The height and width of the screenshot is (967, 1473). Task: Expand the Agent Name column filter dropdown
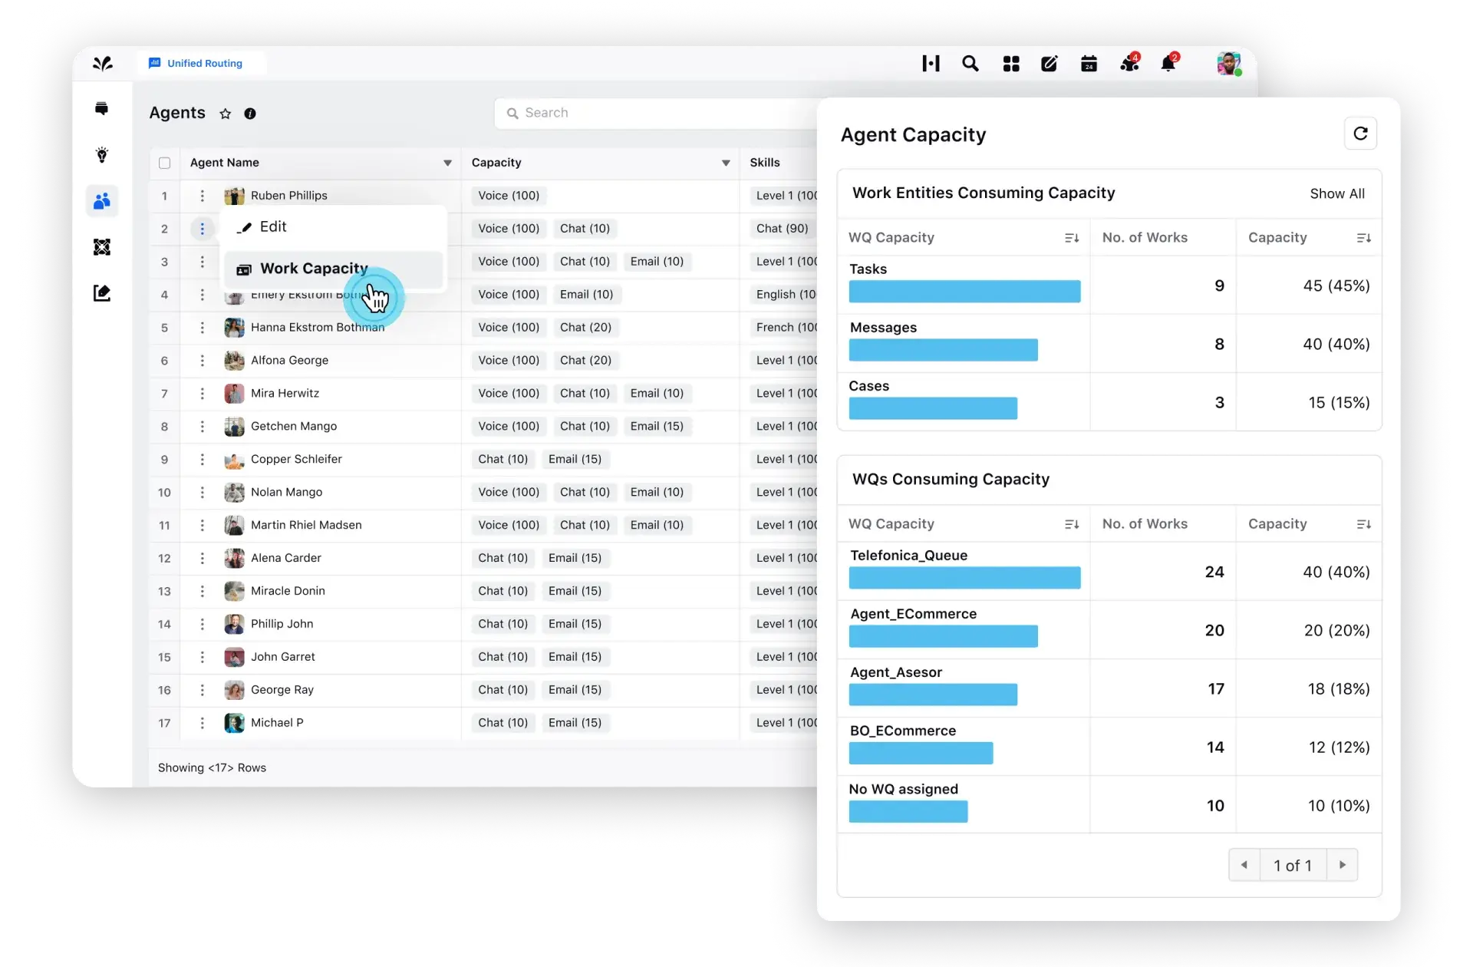click(x=447, y=162)
